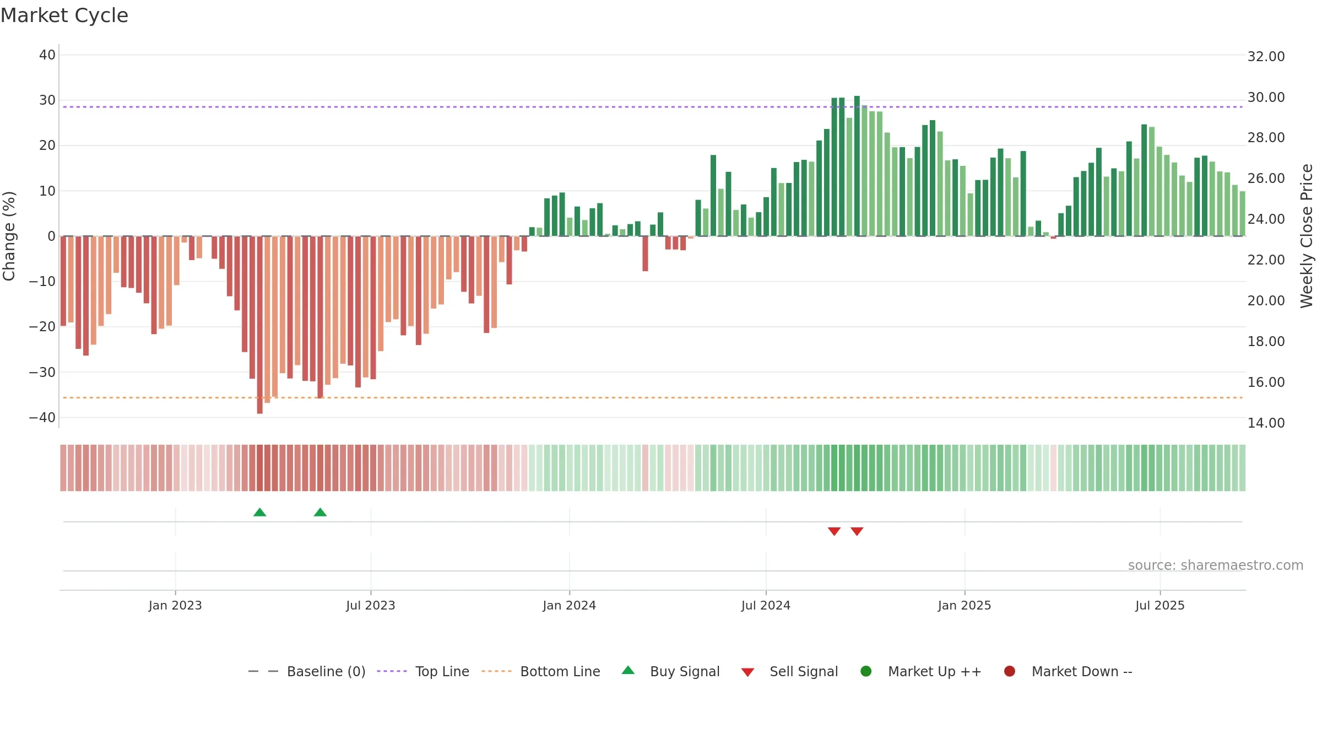Click the Jan 2025 x-axis label
This screenshot has width=1322, height=744.
pos(965,605)
